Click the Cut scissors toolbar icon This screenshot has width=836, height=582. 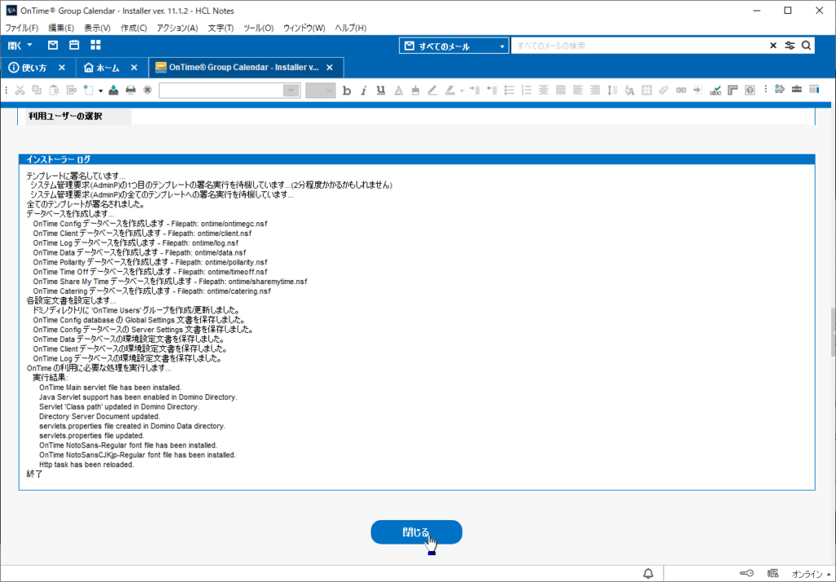click(x=20, y=90)
